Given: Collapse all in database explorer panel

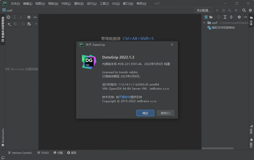Looking at the screenshot, I should [x=21, y=17].
